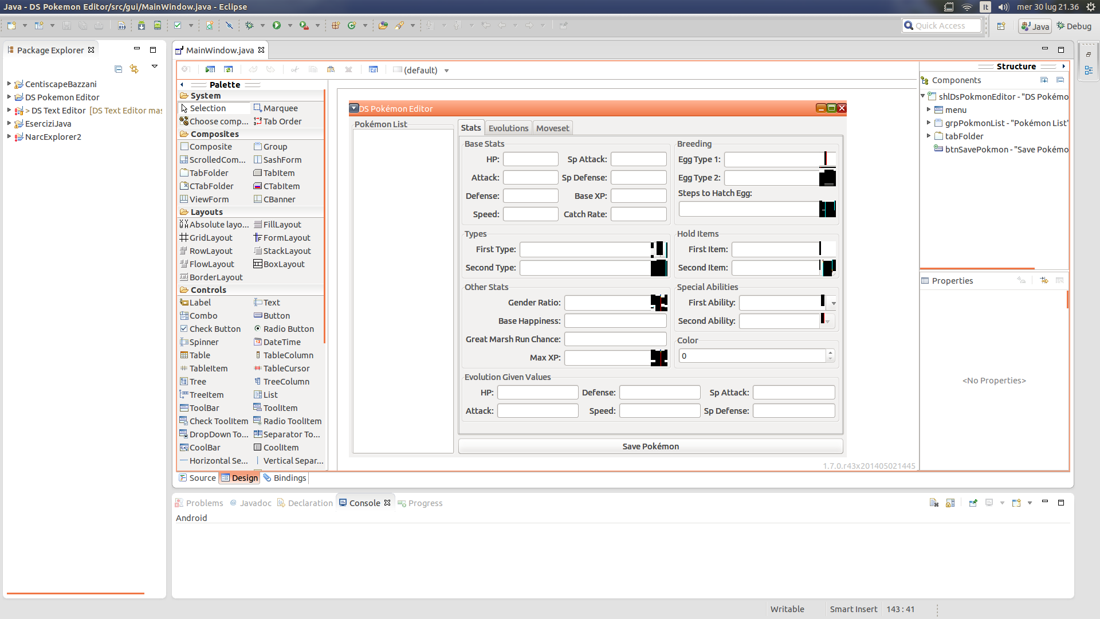The height and width of the screenshot is (619, 1100).
Task: Open Package Explorer view menu arrow
Action: (154, 66)
